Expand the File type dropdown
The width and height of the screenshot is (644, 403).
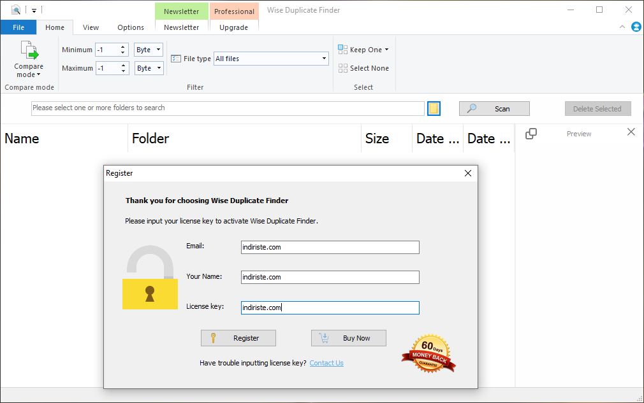[324, 59]
